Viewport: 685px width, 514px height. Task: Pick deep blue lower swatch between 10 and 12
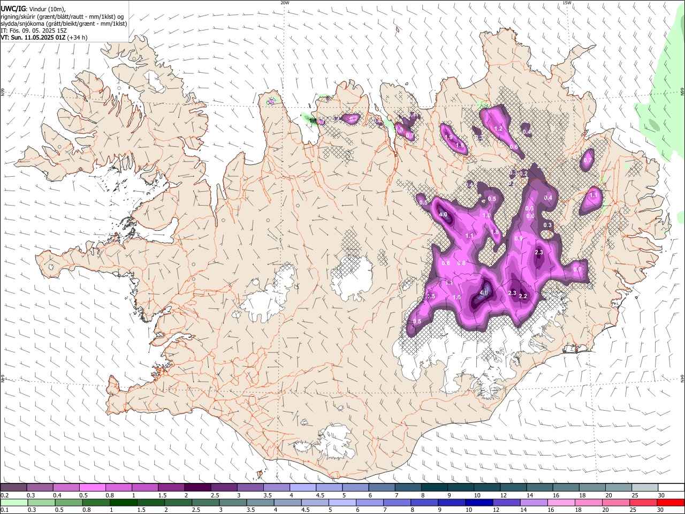pyautogui.click(x=478, y=502)
